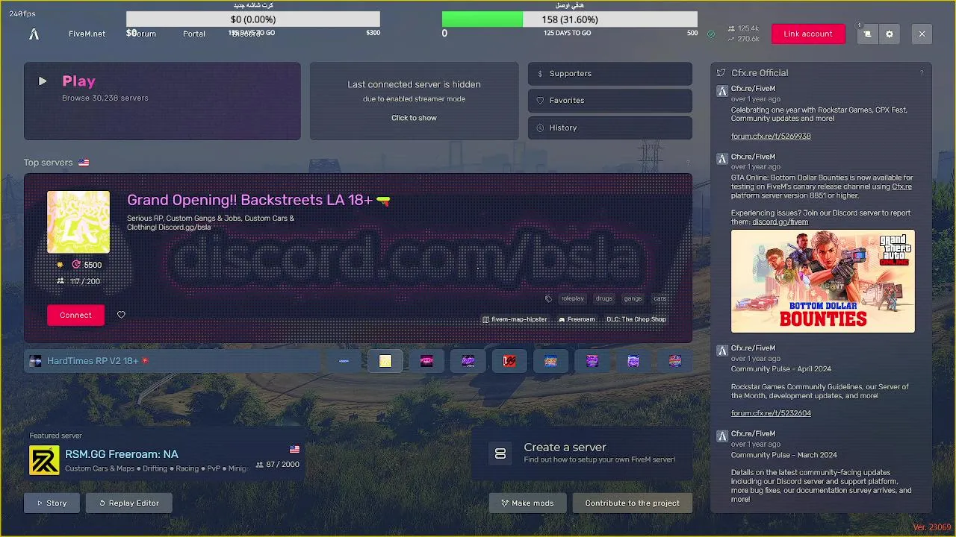Select the 'drugs' tag
The width and height of the screenshot is (956, 537).
click(x=604, y=298)
